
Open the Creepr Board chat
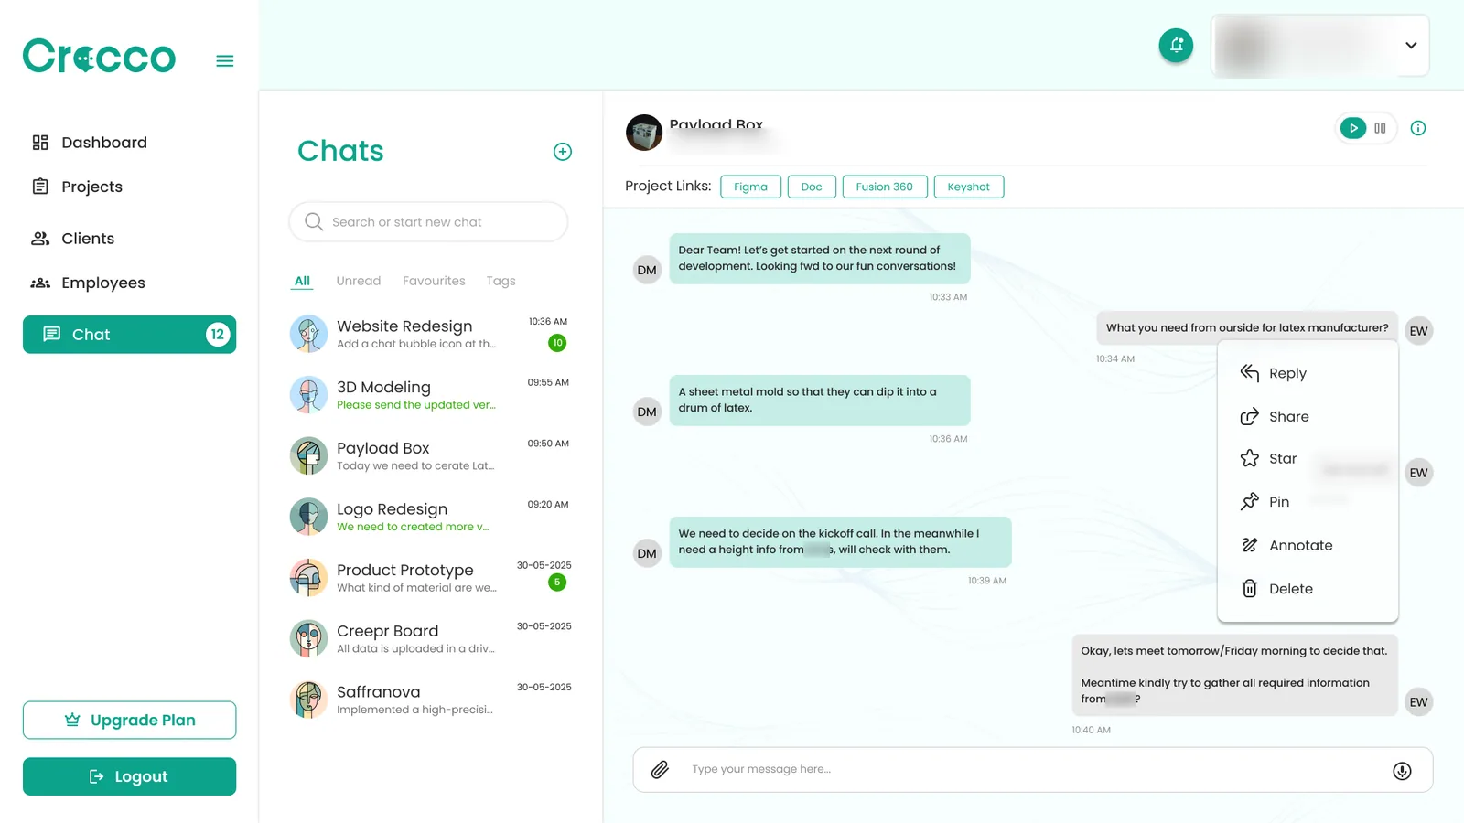430,639
